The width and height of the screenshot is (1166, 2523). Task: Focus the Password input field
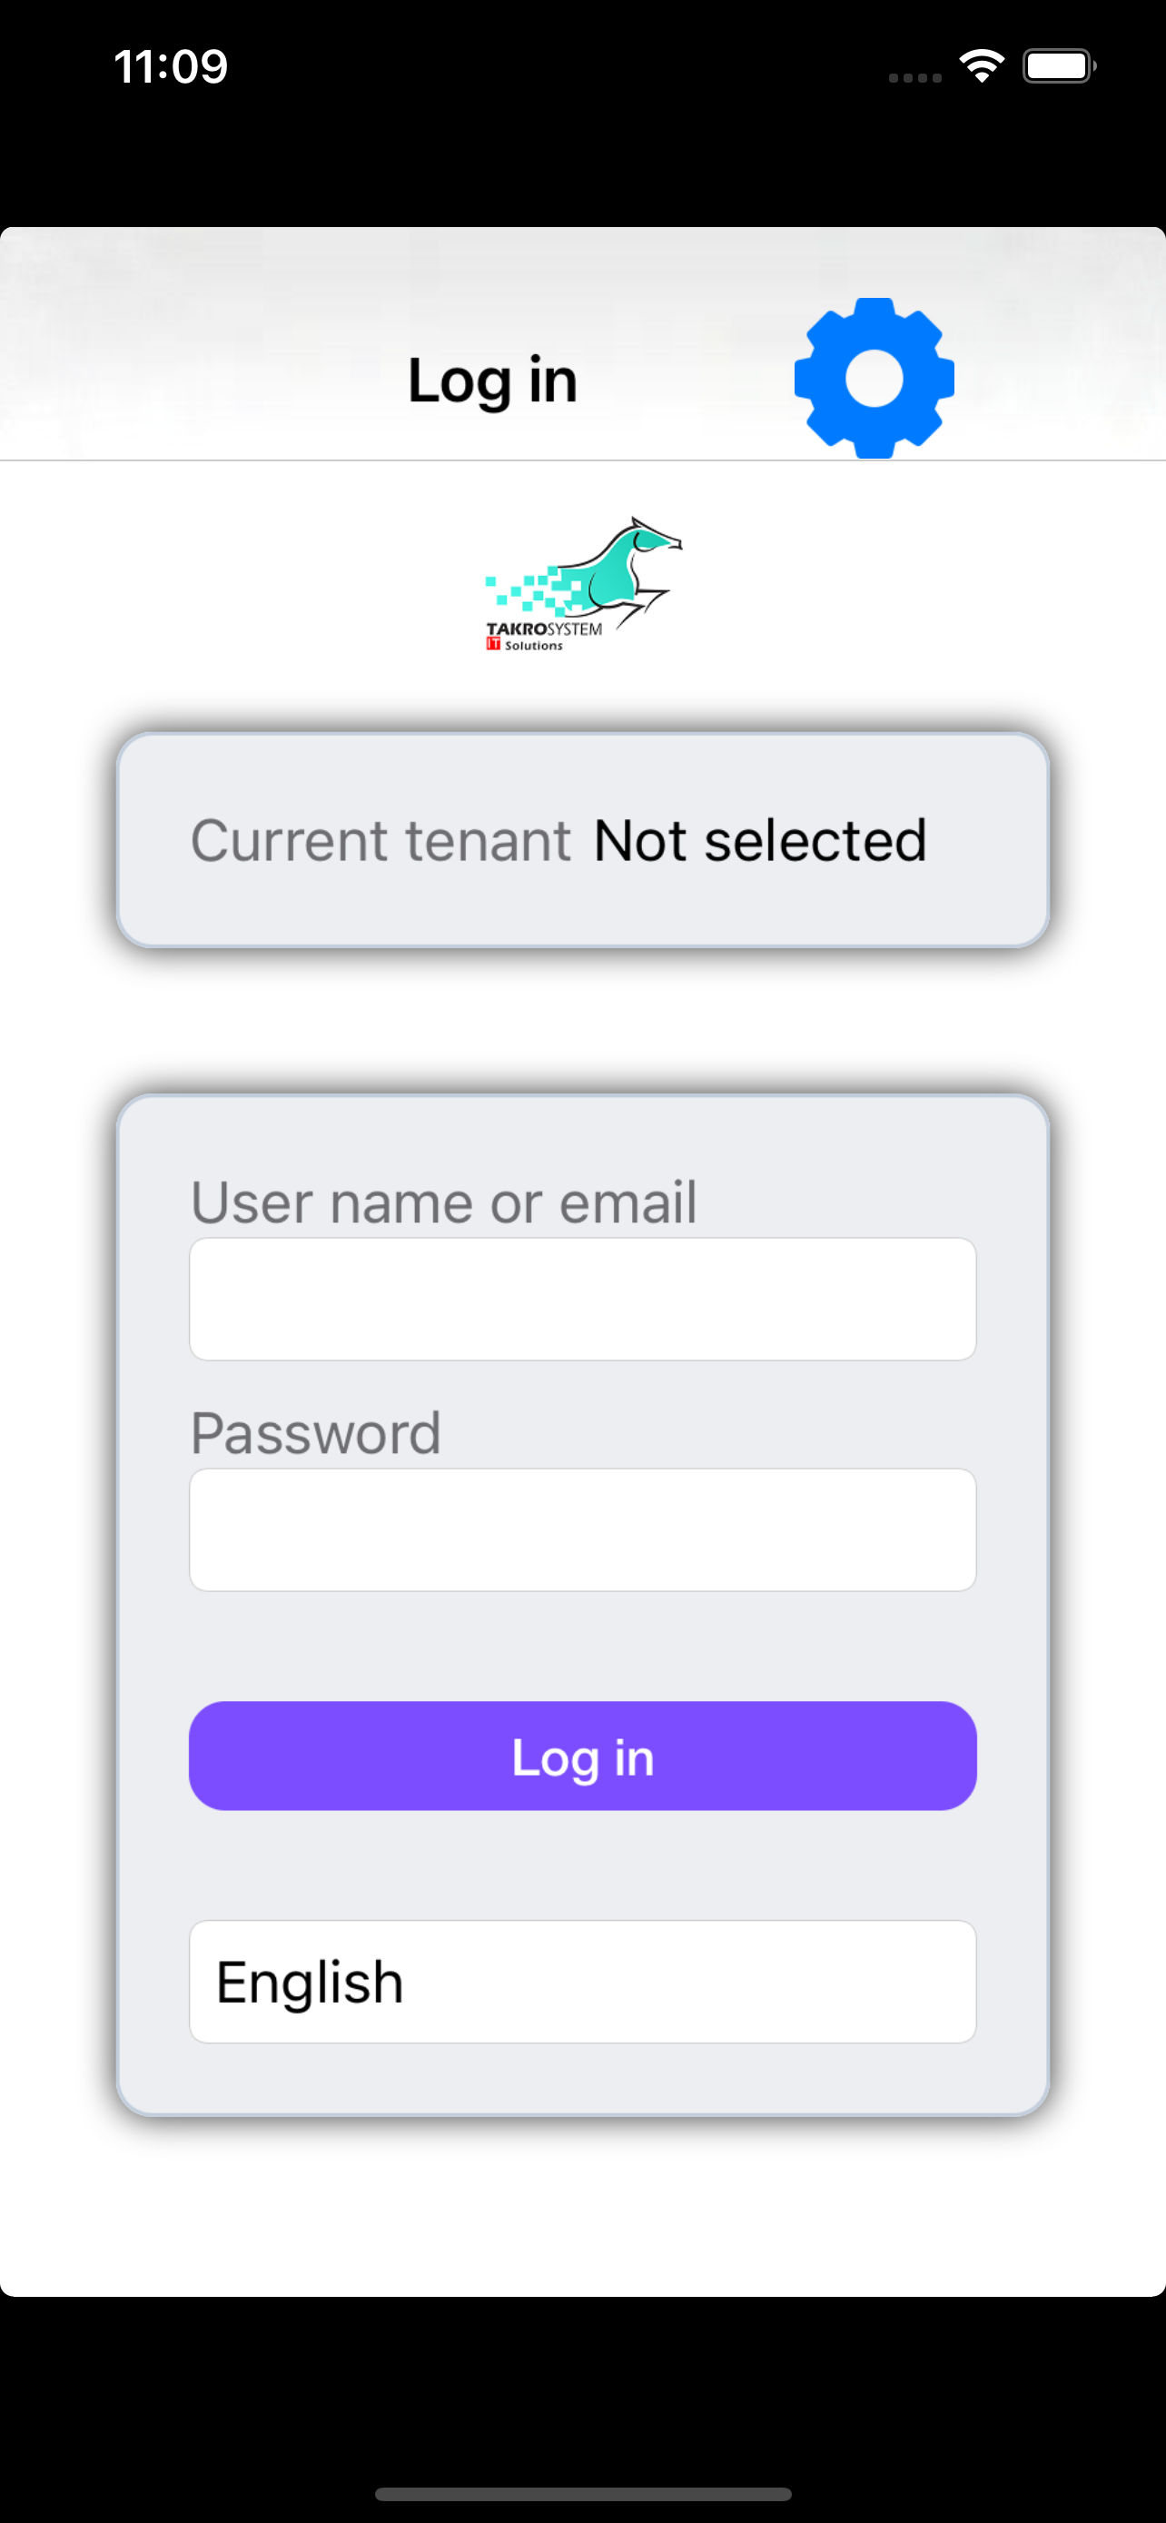584,1529
